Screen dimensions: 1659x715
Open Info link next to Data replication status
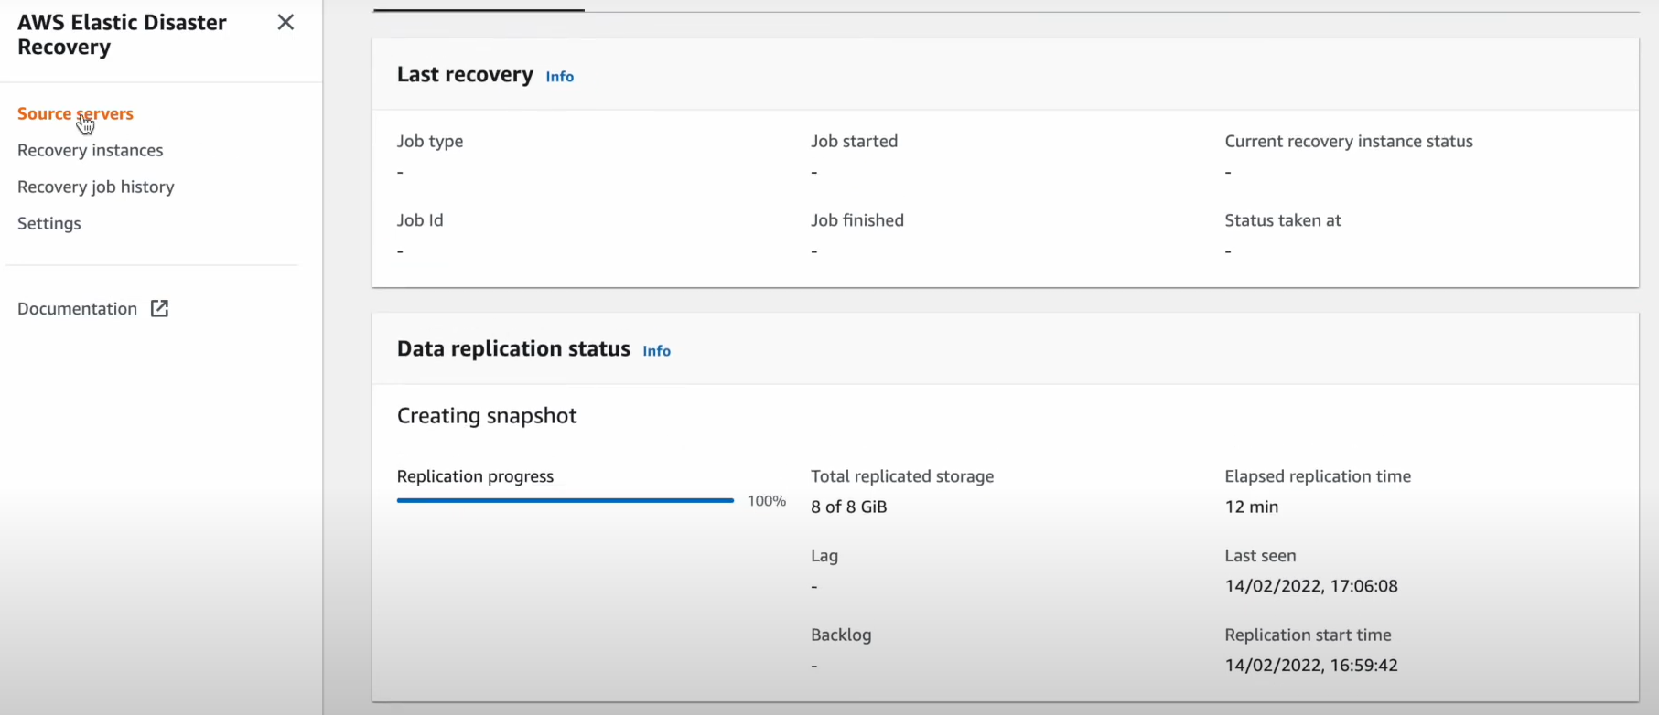[657, 351]
